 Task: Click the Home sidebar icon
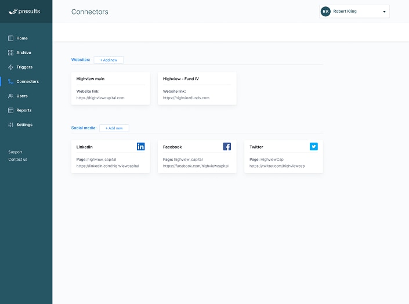pyautogui.click(x=10, y=38)
